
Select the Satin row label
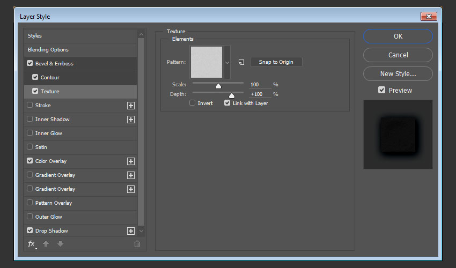pyautogui.click(x=41, y=147)
